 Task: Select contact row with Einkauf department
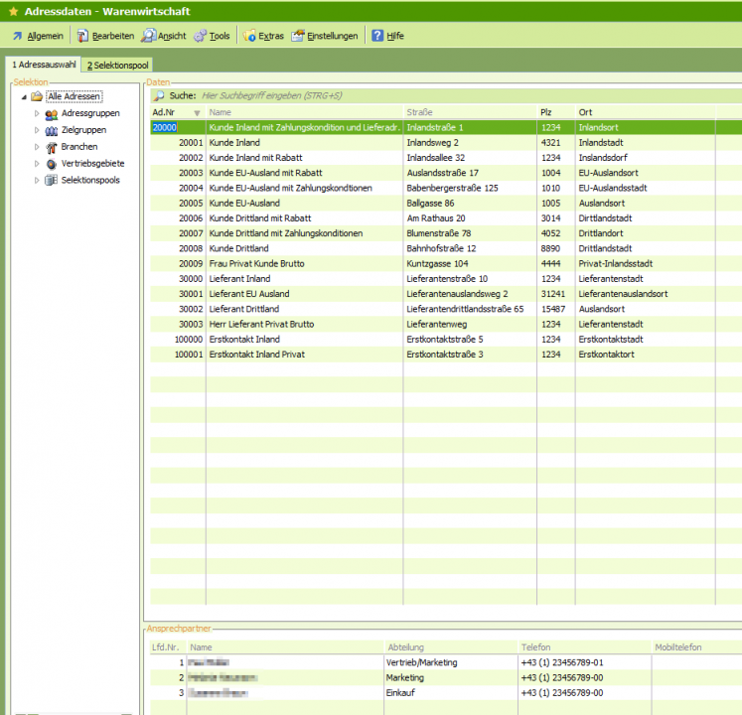point(446,693)
